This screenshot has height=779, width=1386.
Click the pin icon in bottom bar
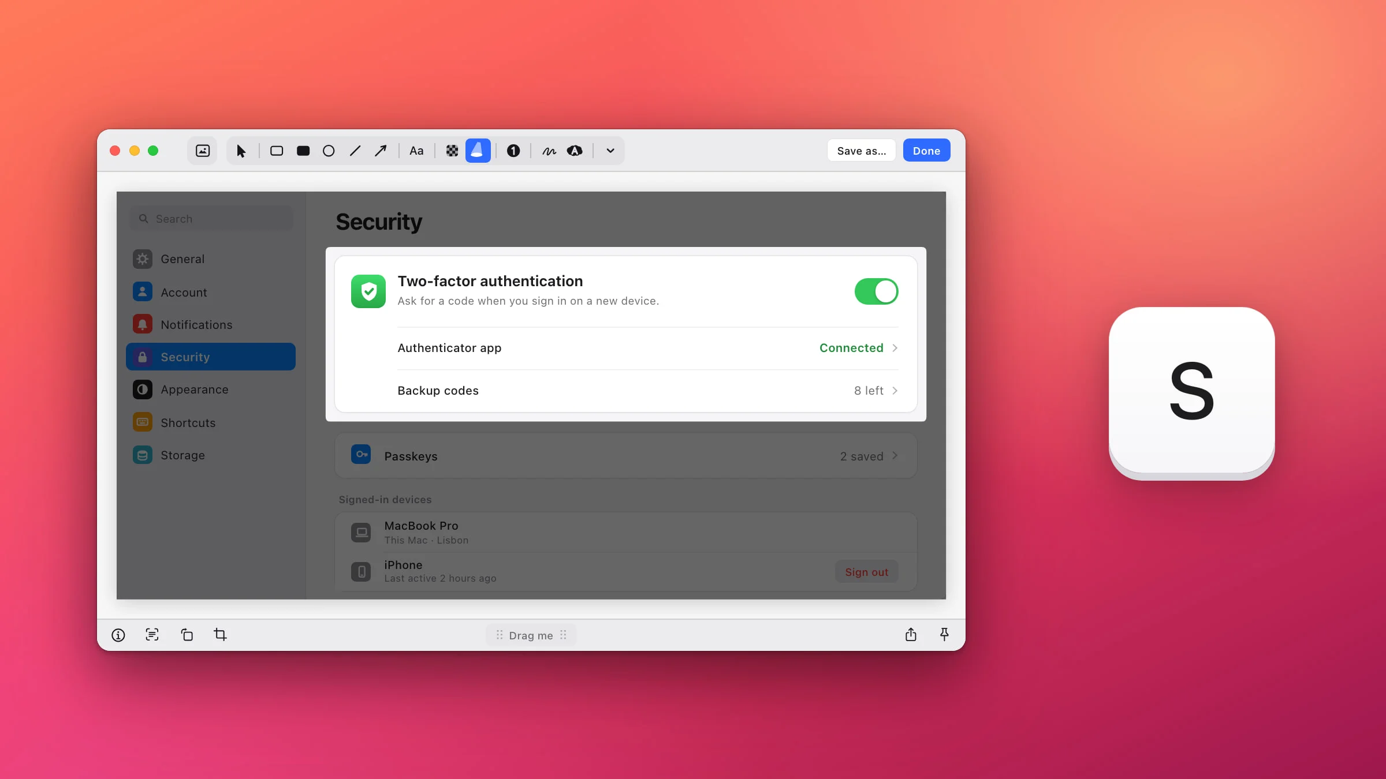click(944, 635)
